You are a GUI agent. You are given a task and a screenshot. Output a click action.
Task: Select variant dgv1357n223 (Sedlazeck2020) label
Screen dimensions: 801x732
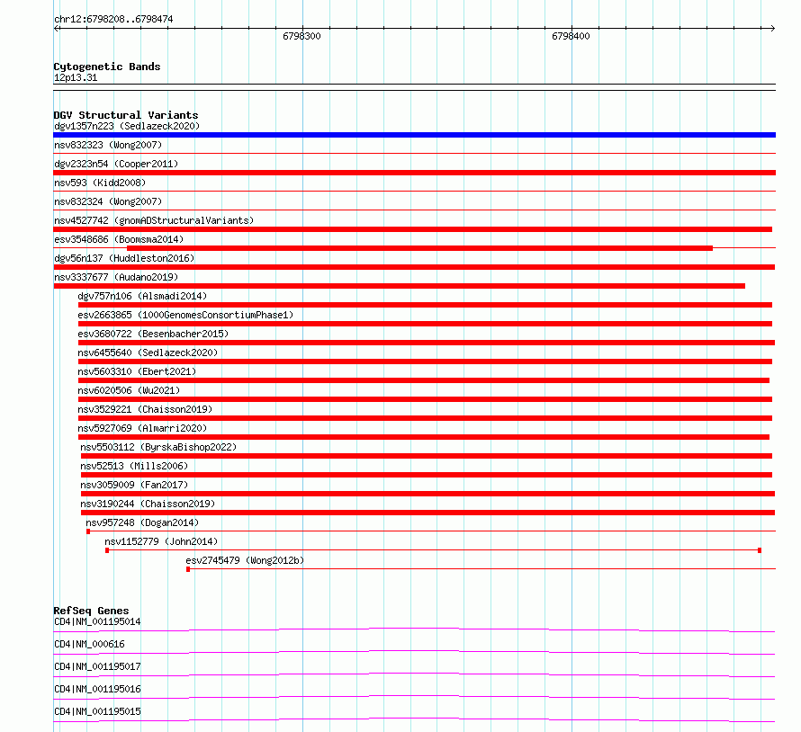click(x=127, y=126)
